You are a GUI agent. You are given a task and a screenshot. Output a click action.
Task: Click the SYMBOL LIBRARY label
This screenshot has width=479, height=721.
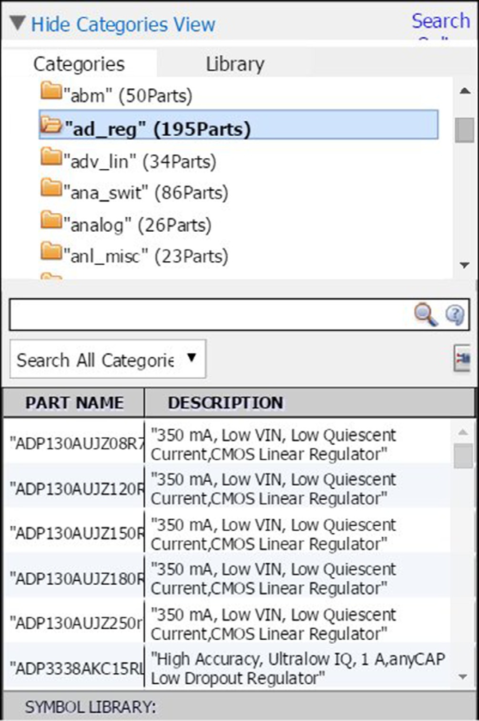[x=90, y=707]
